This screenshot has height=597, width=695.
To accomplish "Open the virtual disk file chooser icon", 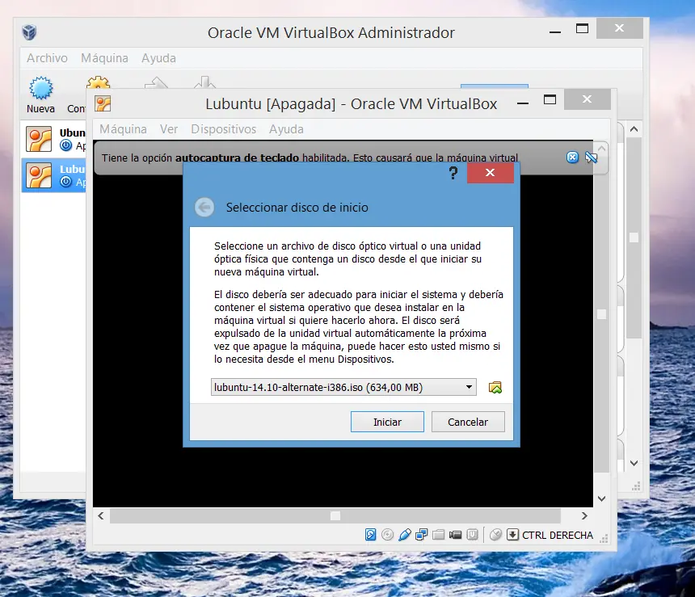I will coord(495,386).
